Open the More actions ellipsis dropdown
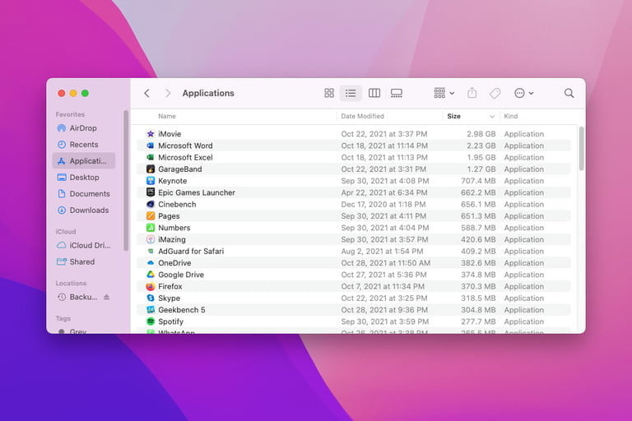 [x=523, y=93]
